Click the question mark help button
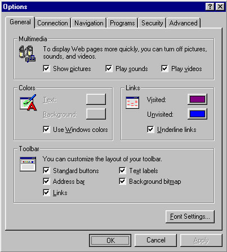Viewport: 227px width, 252px height. [210, 7]
